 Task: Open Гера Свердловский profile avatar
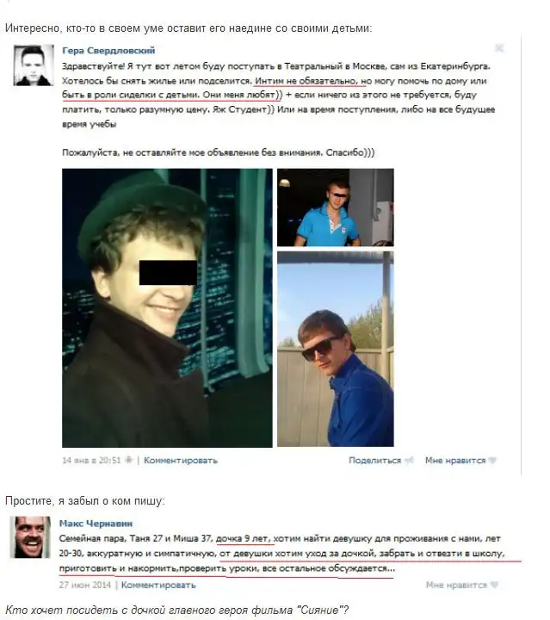[x=34, y=65]
